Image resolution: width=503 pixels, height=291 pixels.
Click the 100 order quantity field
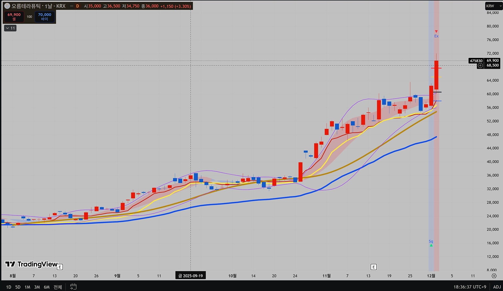point(29,17)
